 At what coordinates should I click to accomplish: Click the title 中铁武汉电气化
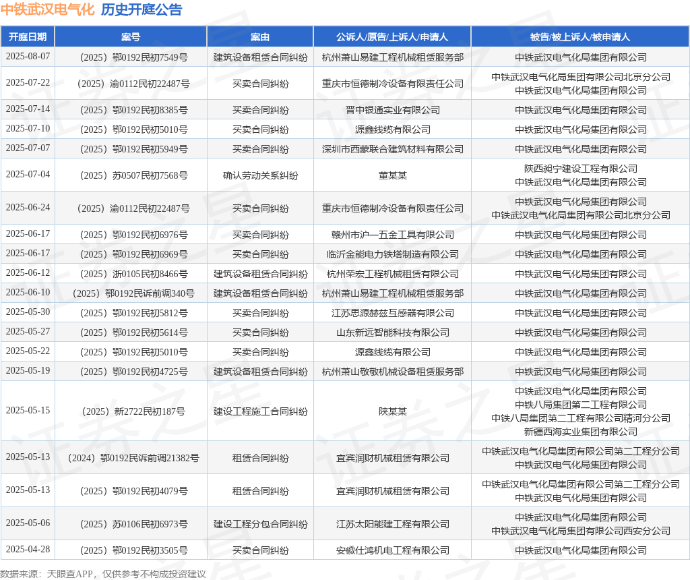click(48, 9)
